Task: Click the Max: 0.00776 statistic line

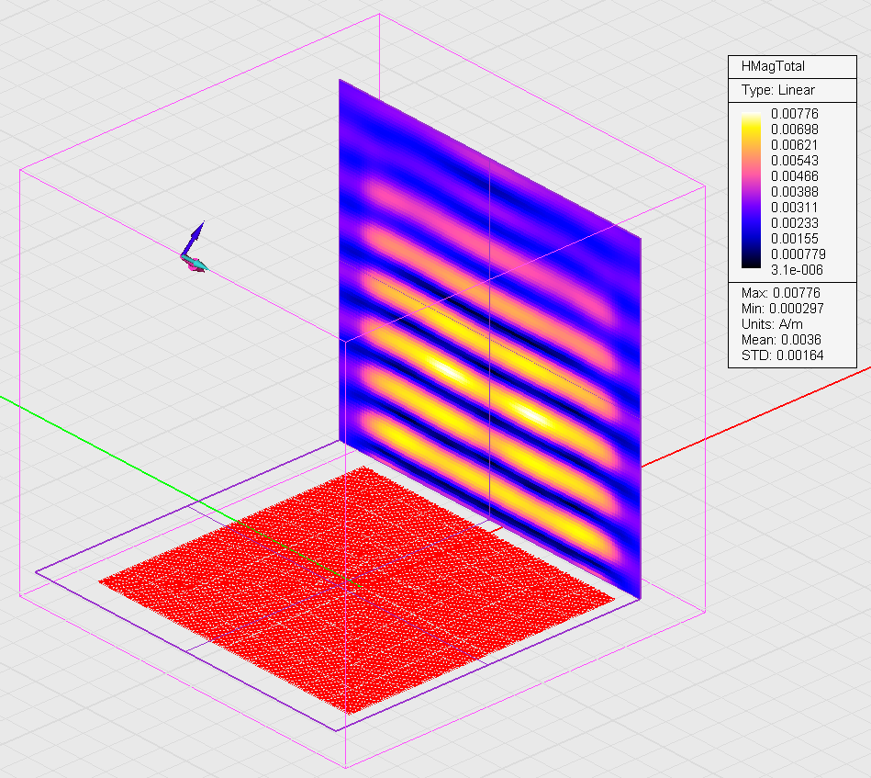Action: (779, 293)
